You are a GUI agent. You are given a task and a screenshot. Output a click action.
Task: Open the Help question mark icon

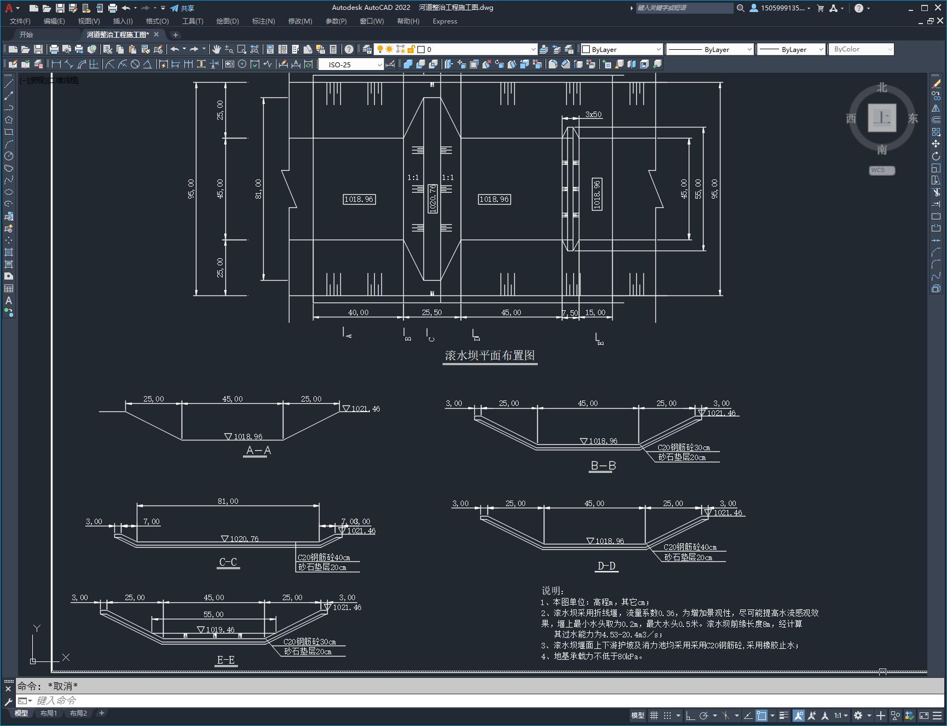click(x=859, y=8)
